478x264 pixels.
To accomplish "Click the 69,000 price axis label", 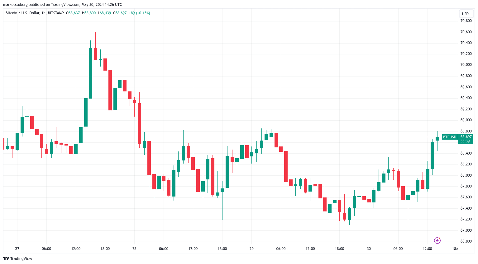I will pyautogui.click(x=466, y=120).
